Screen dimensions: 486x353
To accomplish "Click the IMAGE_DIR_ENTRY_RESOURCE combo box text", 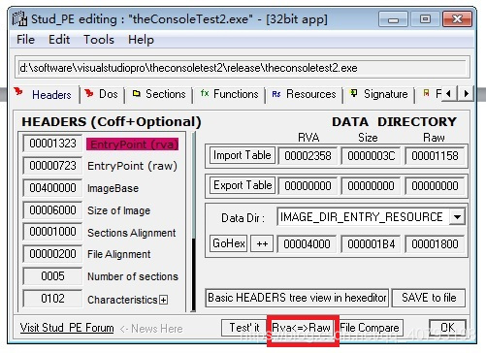I will (x=363, y=217).
